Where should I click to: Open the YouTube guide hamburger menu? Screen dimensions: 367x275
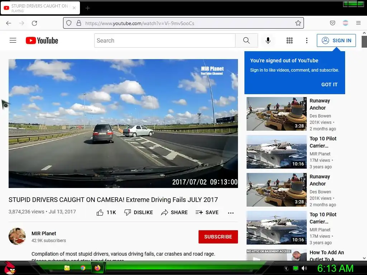point(13,40)
